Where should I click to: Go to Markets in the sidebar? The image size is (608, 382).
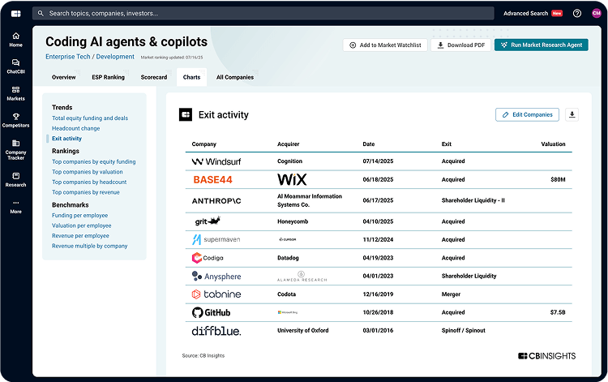[16, 92]
